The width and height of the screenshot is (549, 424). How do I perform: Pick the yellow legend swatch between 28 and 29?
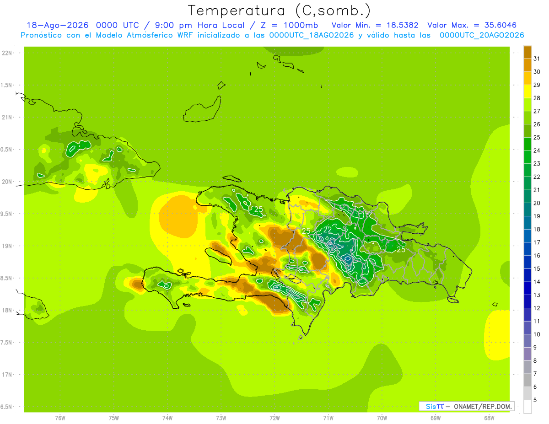tap(527, 91)
